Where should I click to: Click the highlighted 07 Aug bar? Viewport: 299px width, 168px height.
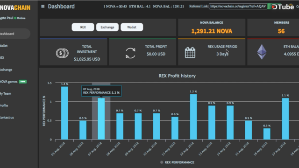click(101, 119)
